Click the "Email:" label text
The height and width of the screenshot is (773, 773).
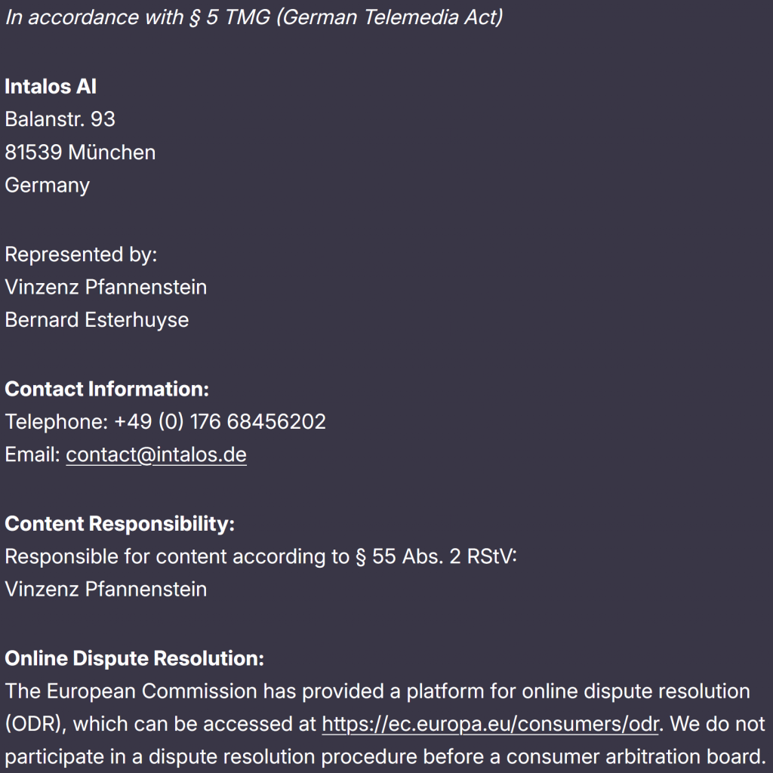click(32, 454)
